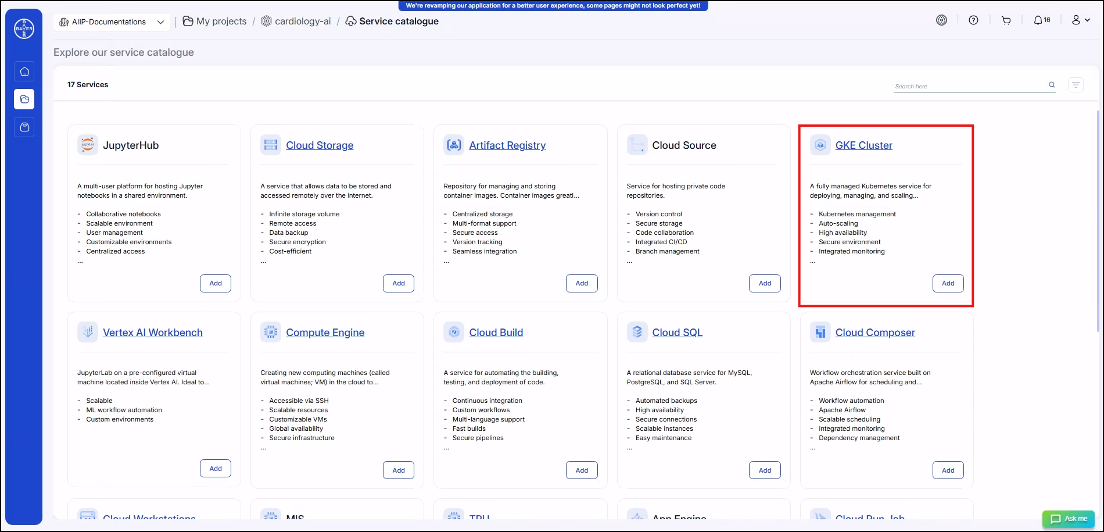Click the JupyterHub service icon
This screenshot has height=532, width=1104.
click(x=88, y=145)
